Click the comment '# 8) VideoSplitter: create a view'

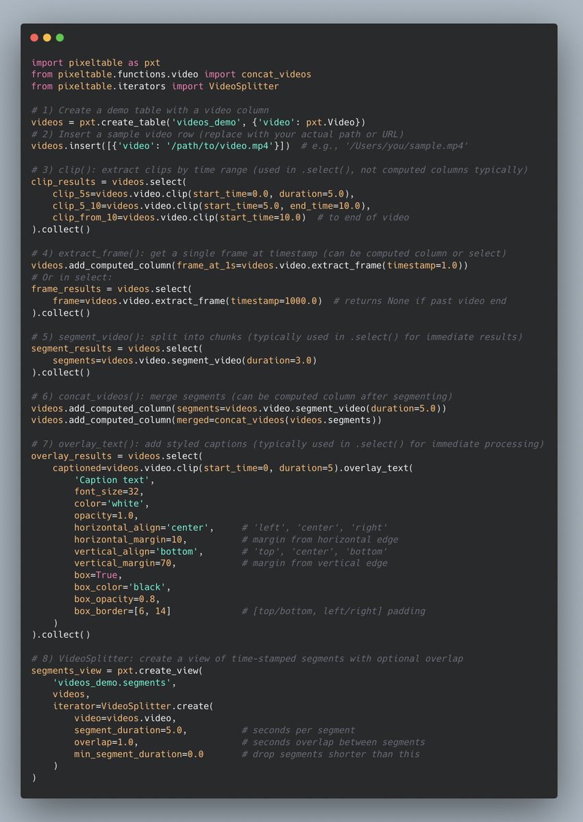(x=247, y=658)
